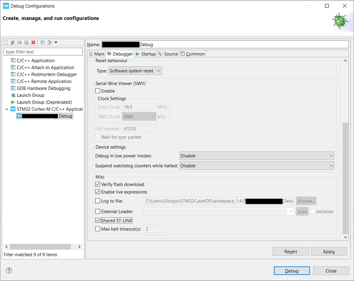Start debugging with the Debug button
This screenshot has height=281, width=354.
[x=292, y=271]
